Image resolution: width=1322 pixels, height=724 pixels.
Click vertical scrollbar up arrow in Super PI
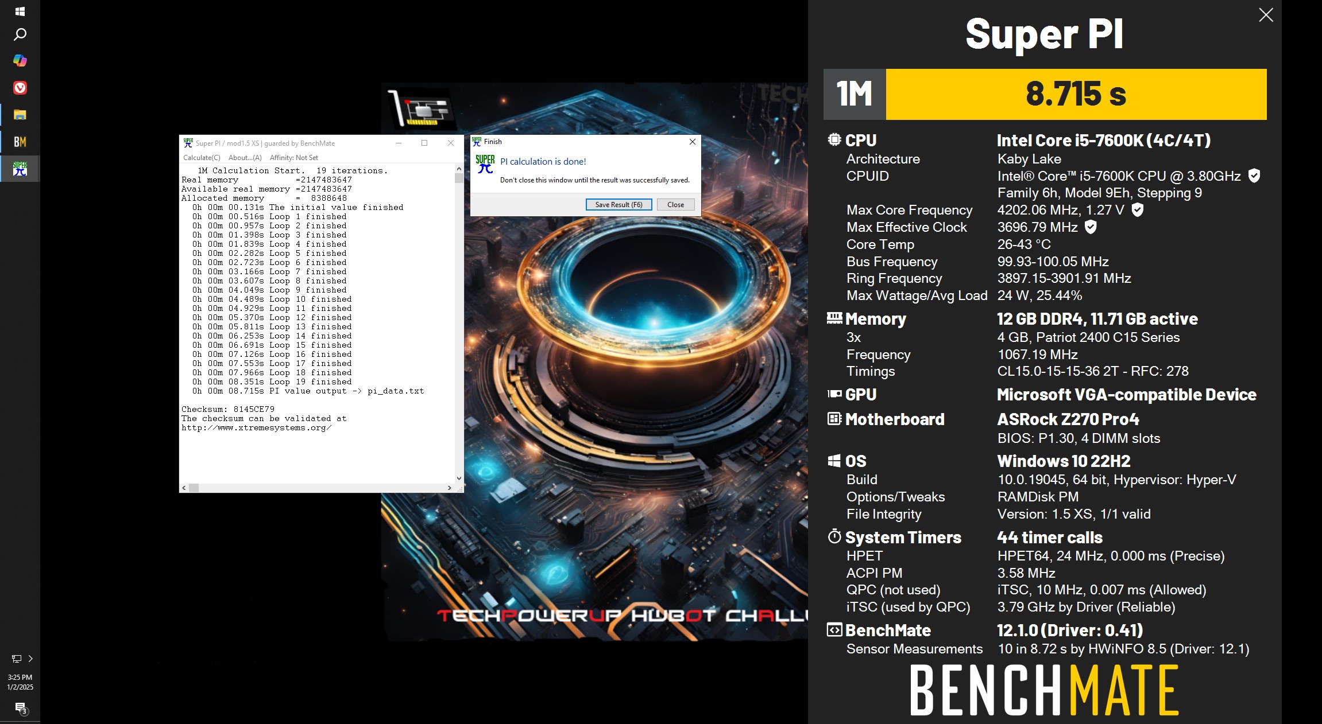(459, 169)
